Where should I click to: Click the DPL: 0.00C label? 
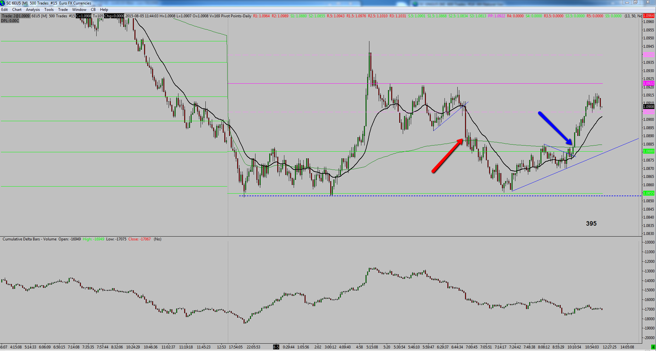click(10, 21)
